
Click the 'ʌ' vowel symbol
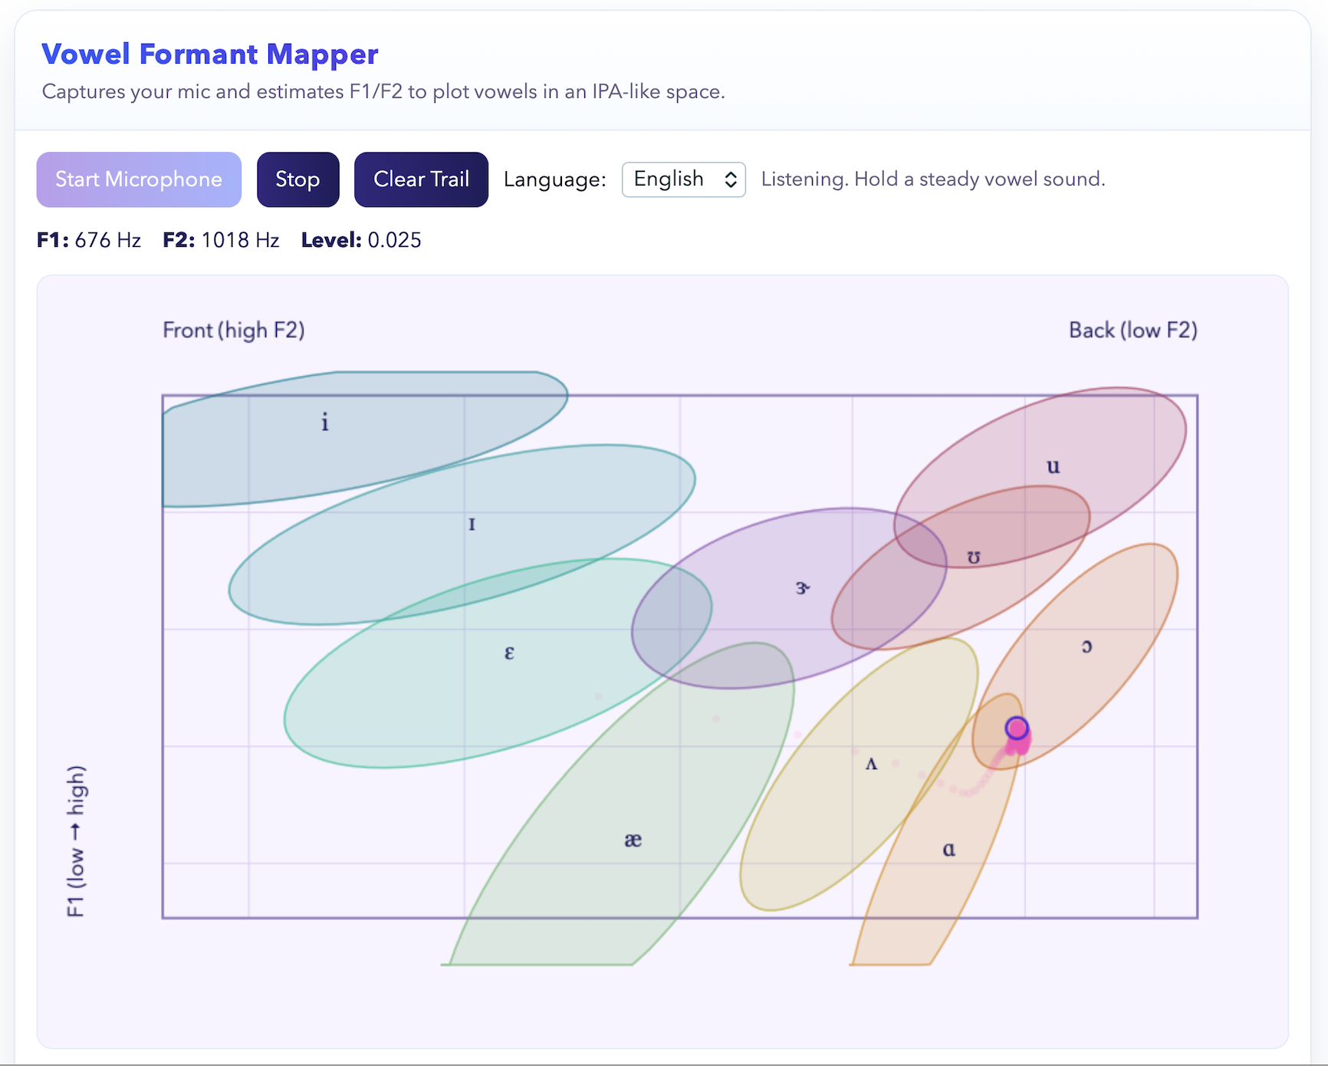(x=871, y=764)
